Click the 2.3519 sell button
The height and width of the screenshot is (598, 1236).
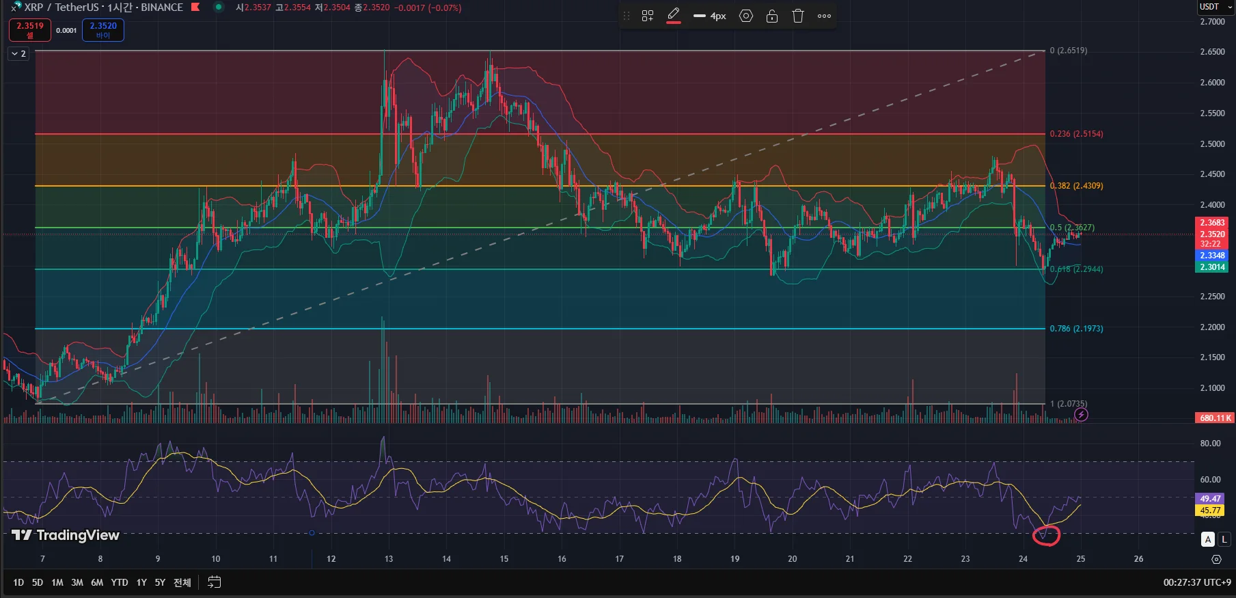pyautogui.click(x=30, y=30)
